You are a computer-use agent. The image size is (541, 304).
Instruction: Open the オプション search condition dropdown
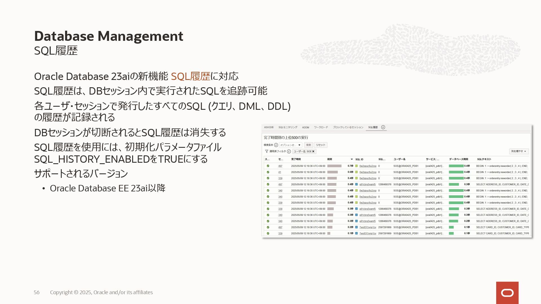291,145
